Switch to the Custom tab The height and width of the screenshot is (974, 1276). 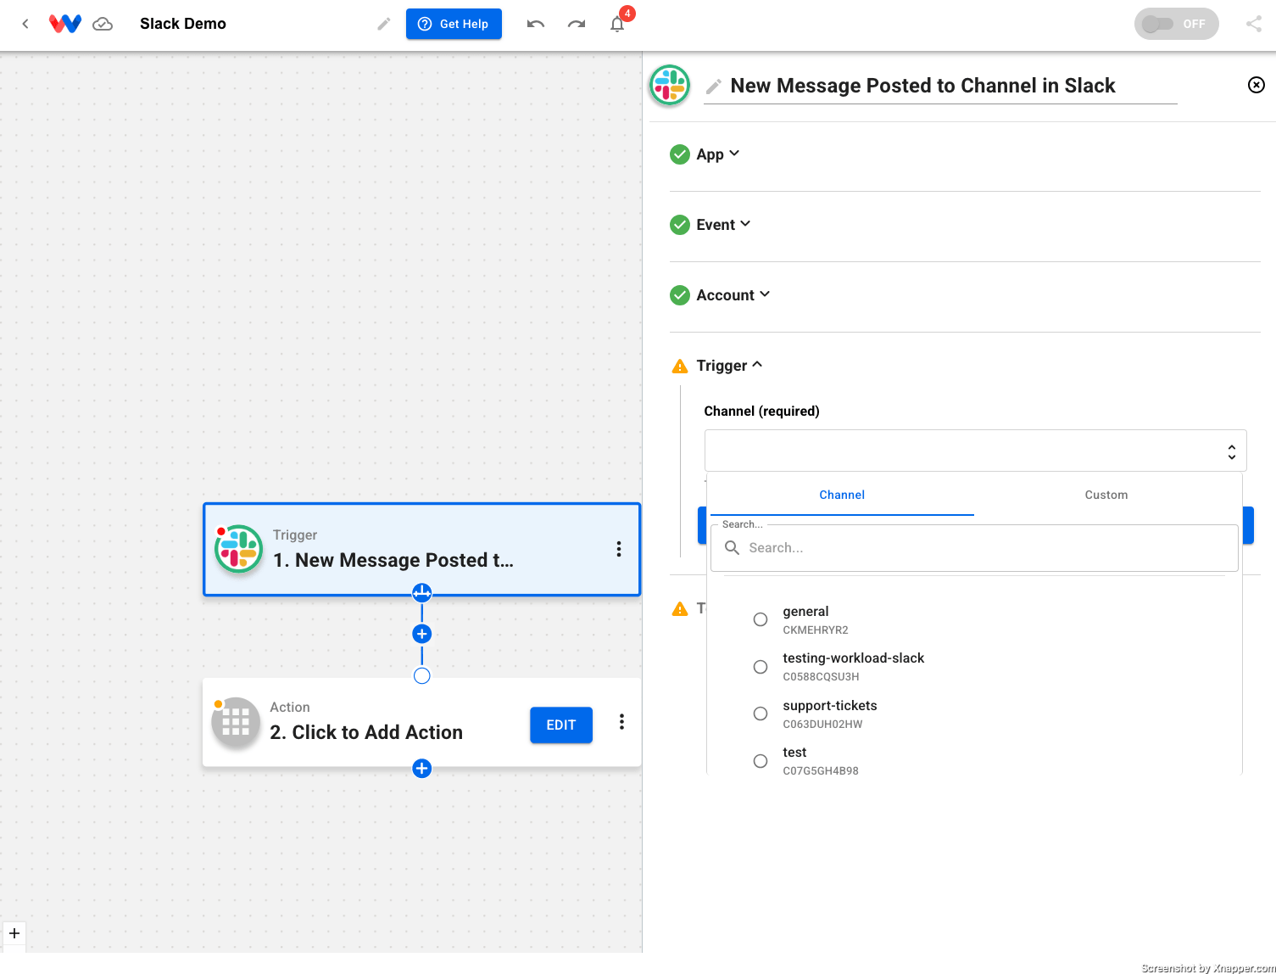pyautogui.click(x=1106, y=495)
